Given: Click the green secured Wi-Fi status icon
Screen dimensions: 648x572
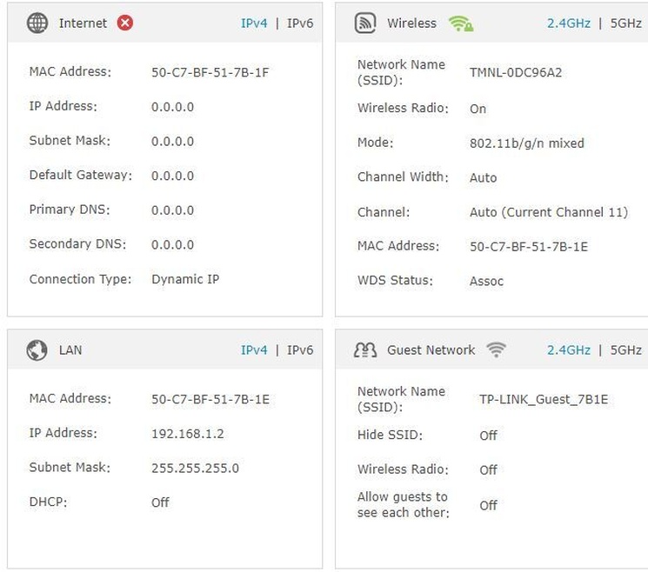Looking at the screenshot, I should point(461,23).
